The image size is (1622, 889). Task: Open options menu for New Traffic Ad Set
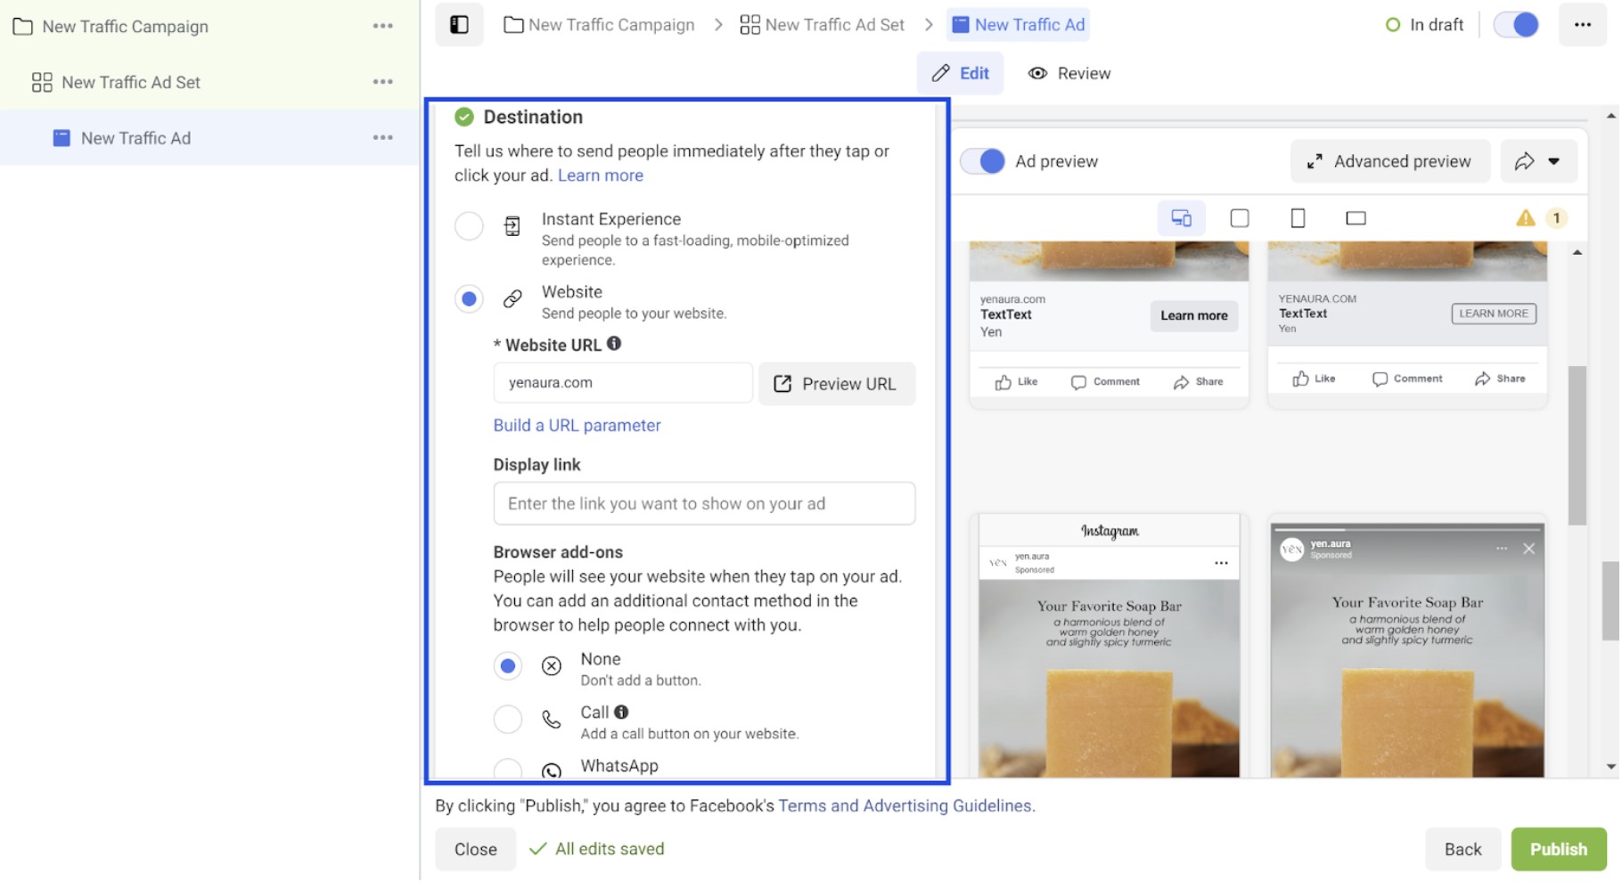point(382,81)
